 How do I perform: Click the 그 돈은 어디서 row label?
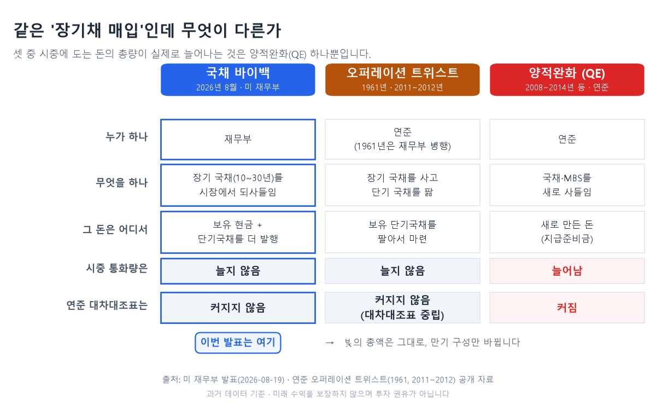[x=115, y=229]
